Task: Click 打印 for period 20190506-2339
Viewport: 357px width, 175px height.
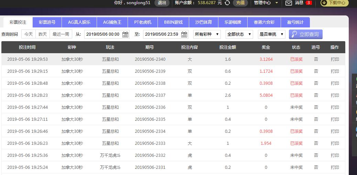Action: click(x=335, y=71)
